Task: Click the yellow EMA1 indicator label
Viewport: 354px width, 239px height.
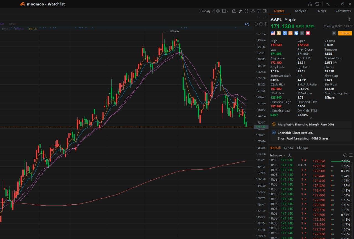Action: pyautogui.click(x=32, y=28)
